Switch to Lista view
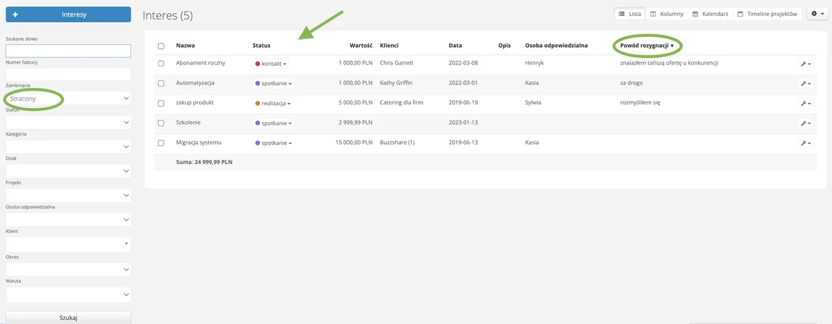Image resolution: width=832 pixels, height=324 pixels. [x=630, y=14]
